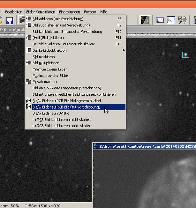
Task: Click the plus icon beside Bild addieren
Action: pos(28,19)
